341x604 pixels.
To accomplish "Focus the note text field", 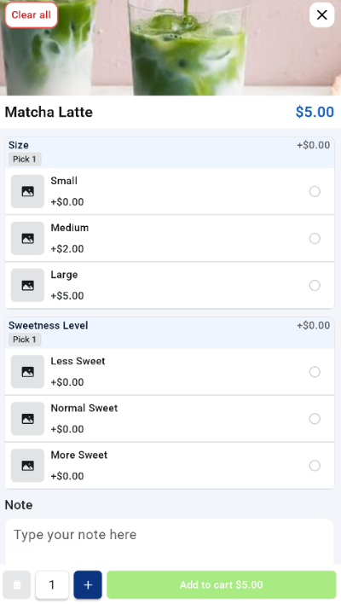I will (170, 543).
